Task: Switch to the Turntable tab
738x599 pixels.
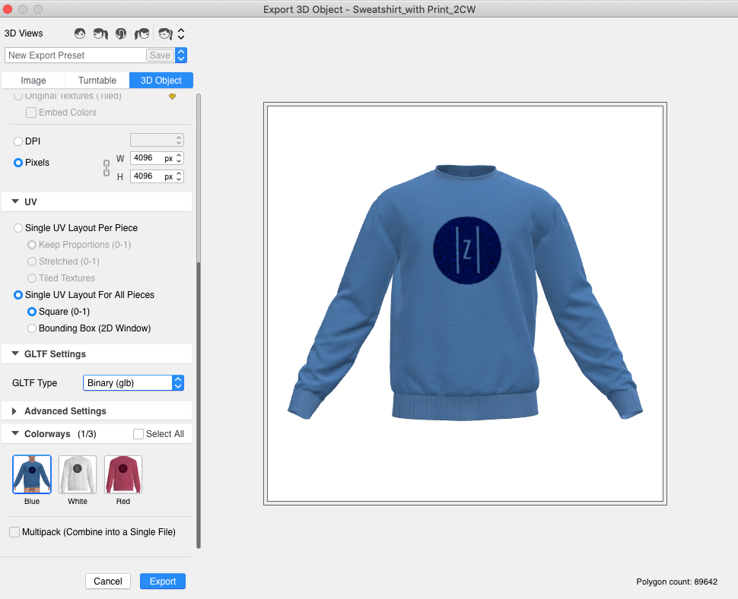Action: [x=97, y=81]
